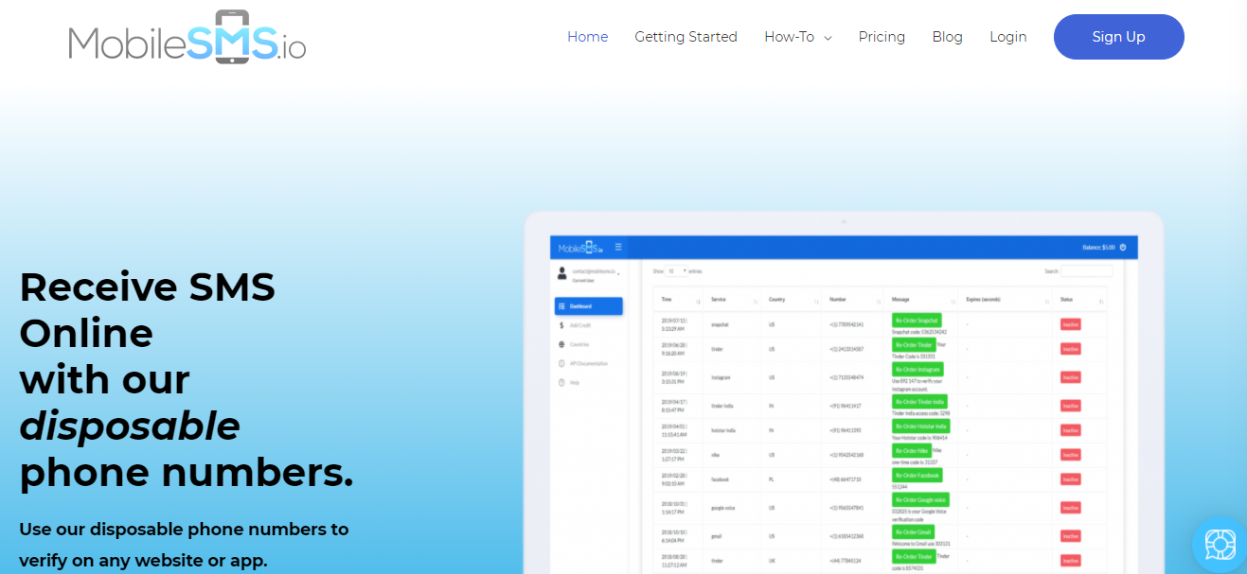This screenshot has height=574, width=1247.
Task: Open Show entries dropdown in preview
Action: (x=676, y=271)
